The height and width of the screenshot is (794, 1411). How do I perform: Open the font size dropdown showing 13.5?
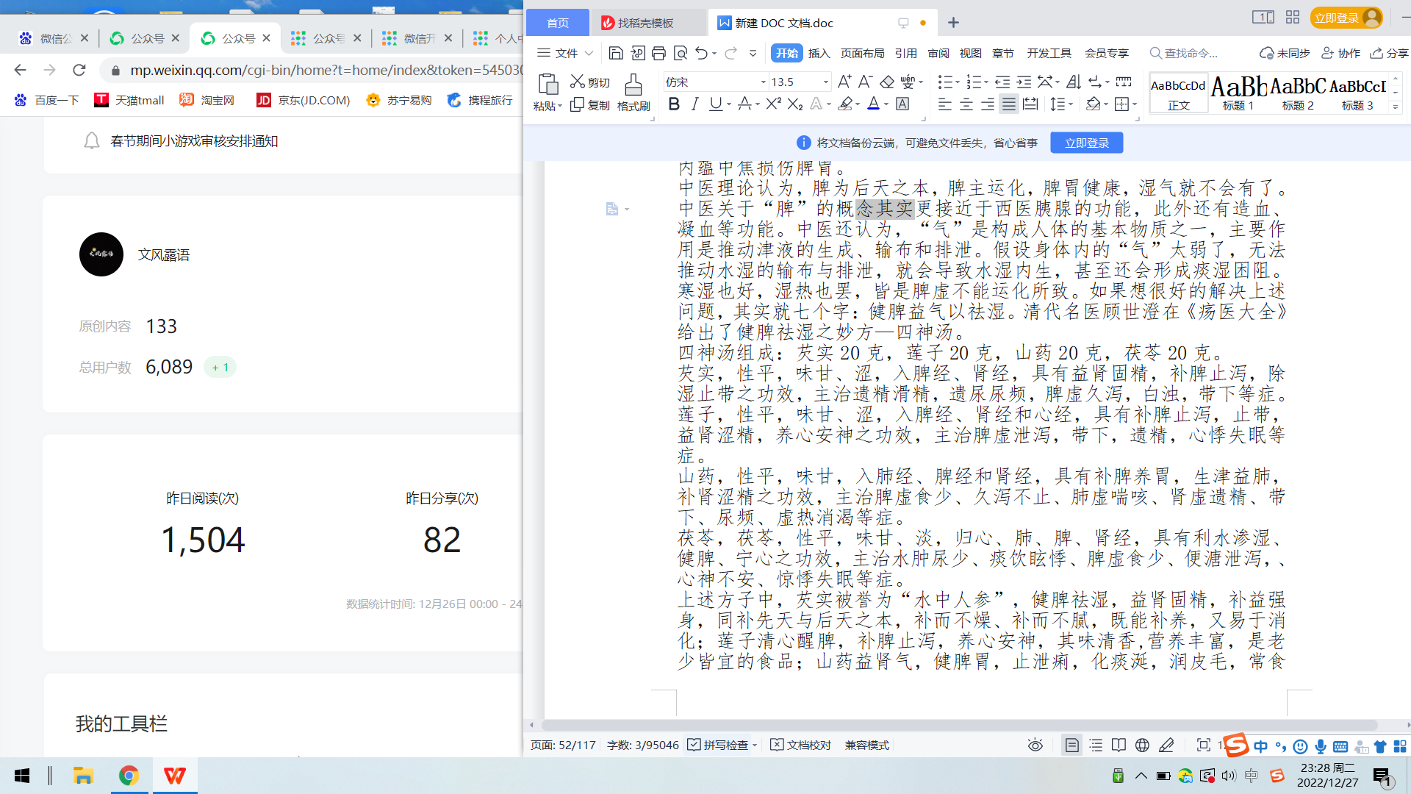click(x=825, y=82)
